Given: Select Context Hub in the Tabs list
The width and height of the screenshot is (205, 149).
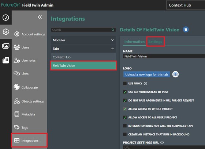Looking at the screenshot, I should point(83,57).
